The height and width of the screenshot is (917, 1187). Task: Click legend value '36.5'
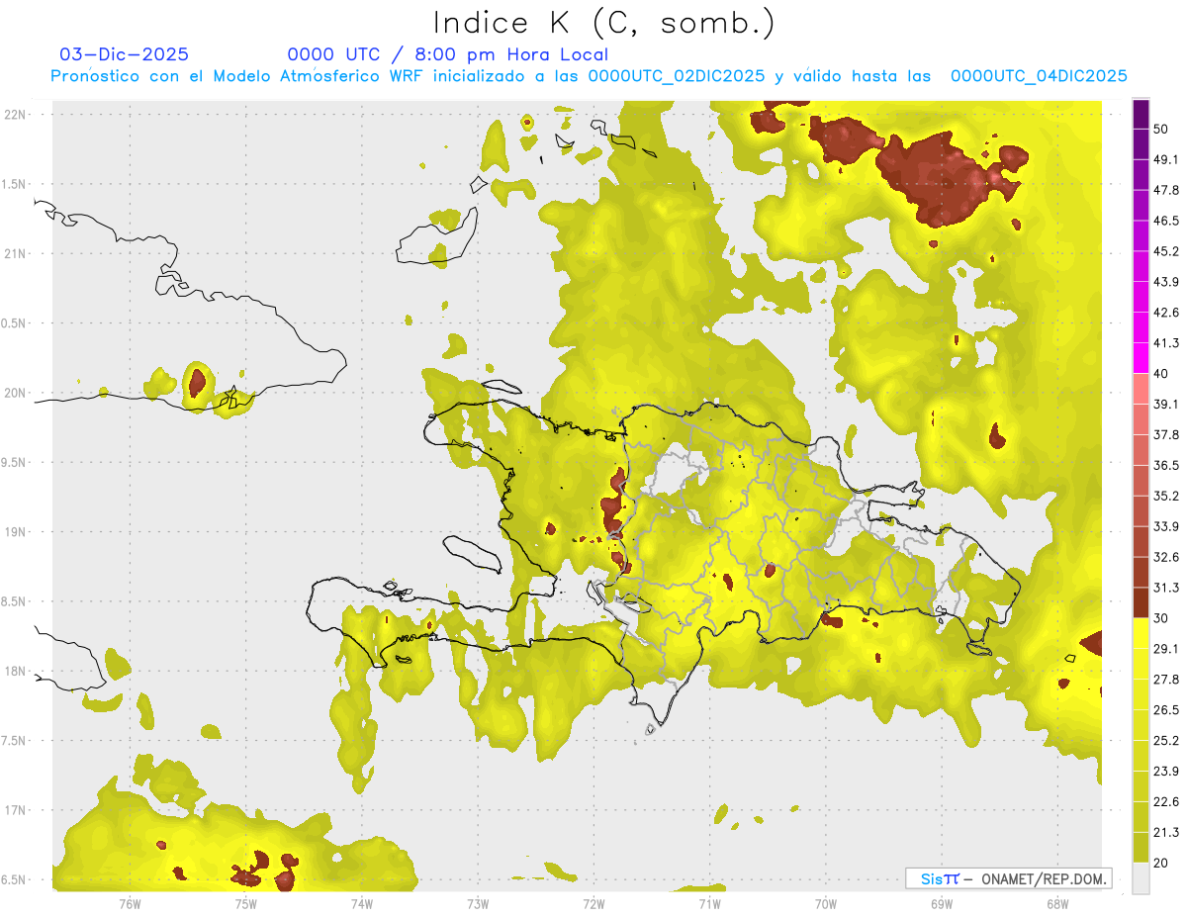(1165, 465)
